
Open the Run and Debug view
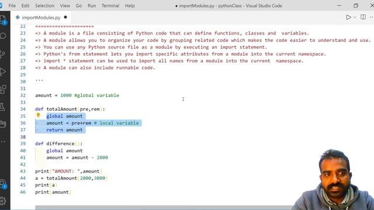[x=2, y=71]
